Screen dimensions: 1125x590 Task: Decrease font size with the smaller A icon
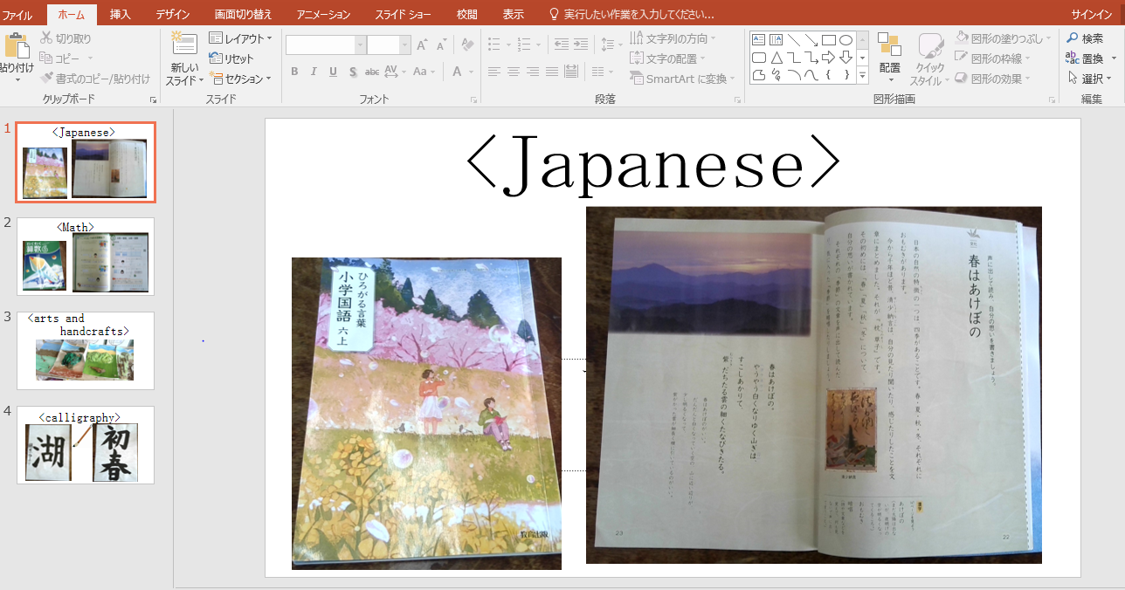click(x=441, y=45)
